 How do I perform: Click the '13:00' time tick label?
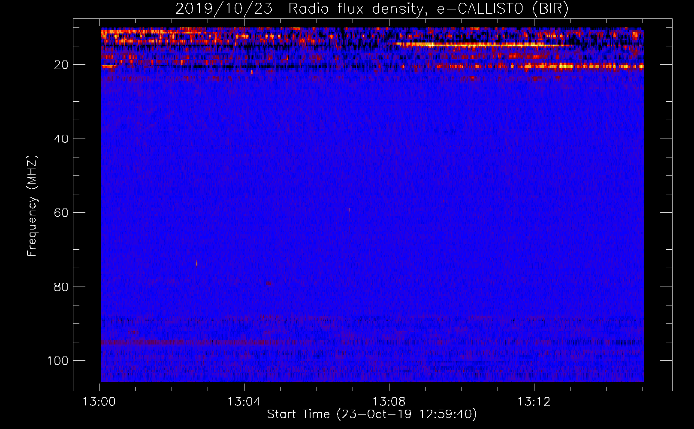(x=99, y=402)
